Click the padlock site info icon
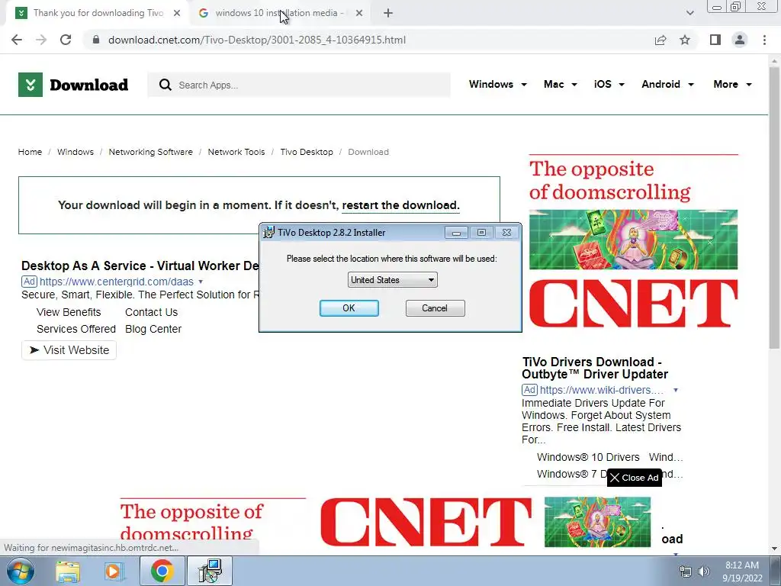781x586 pixels. pos(96,40)
